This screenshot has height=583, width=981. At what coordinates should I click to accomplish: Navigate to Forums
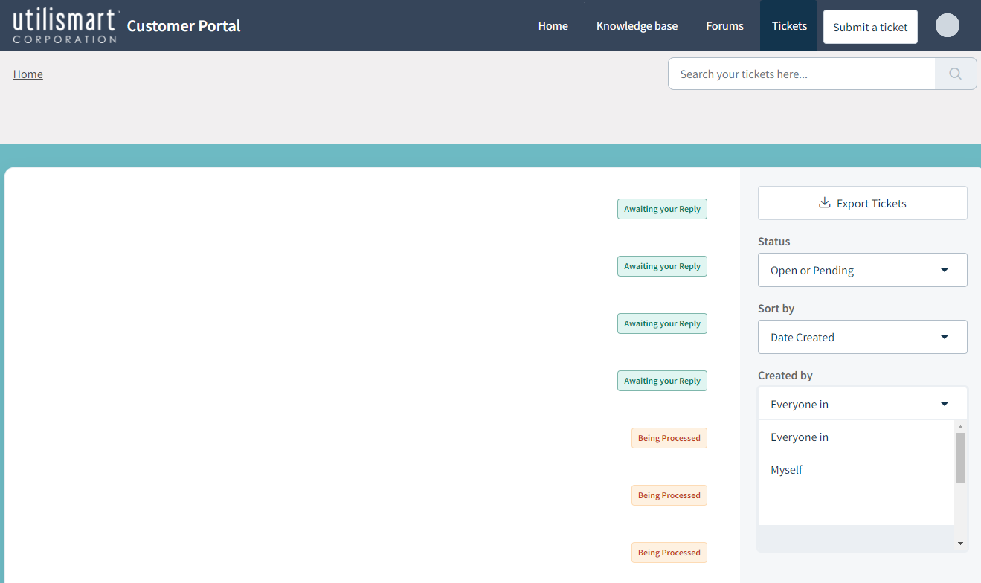(724, 26)
